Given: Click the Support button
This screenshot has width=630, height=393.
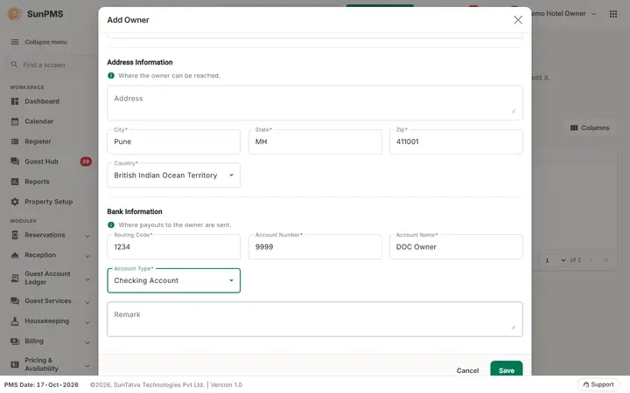Looking at the screenshot, I should [x=598, y=384].
